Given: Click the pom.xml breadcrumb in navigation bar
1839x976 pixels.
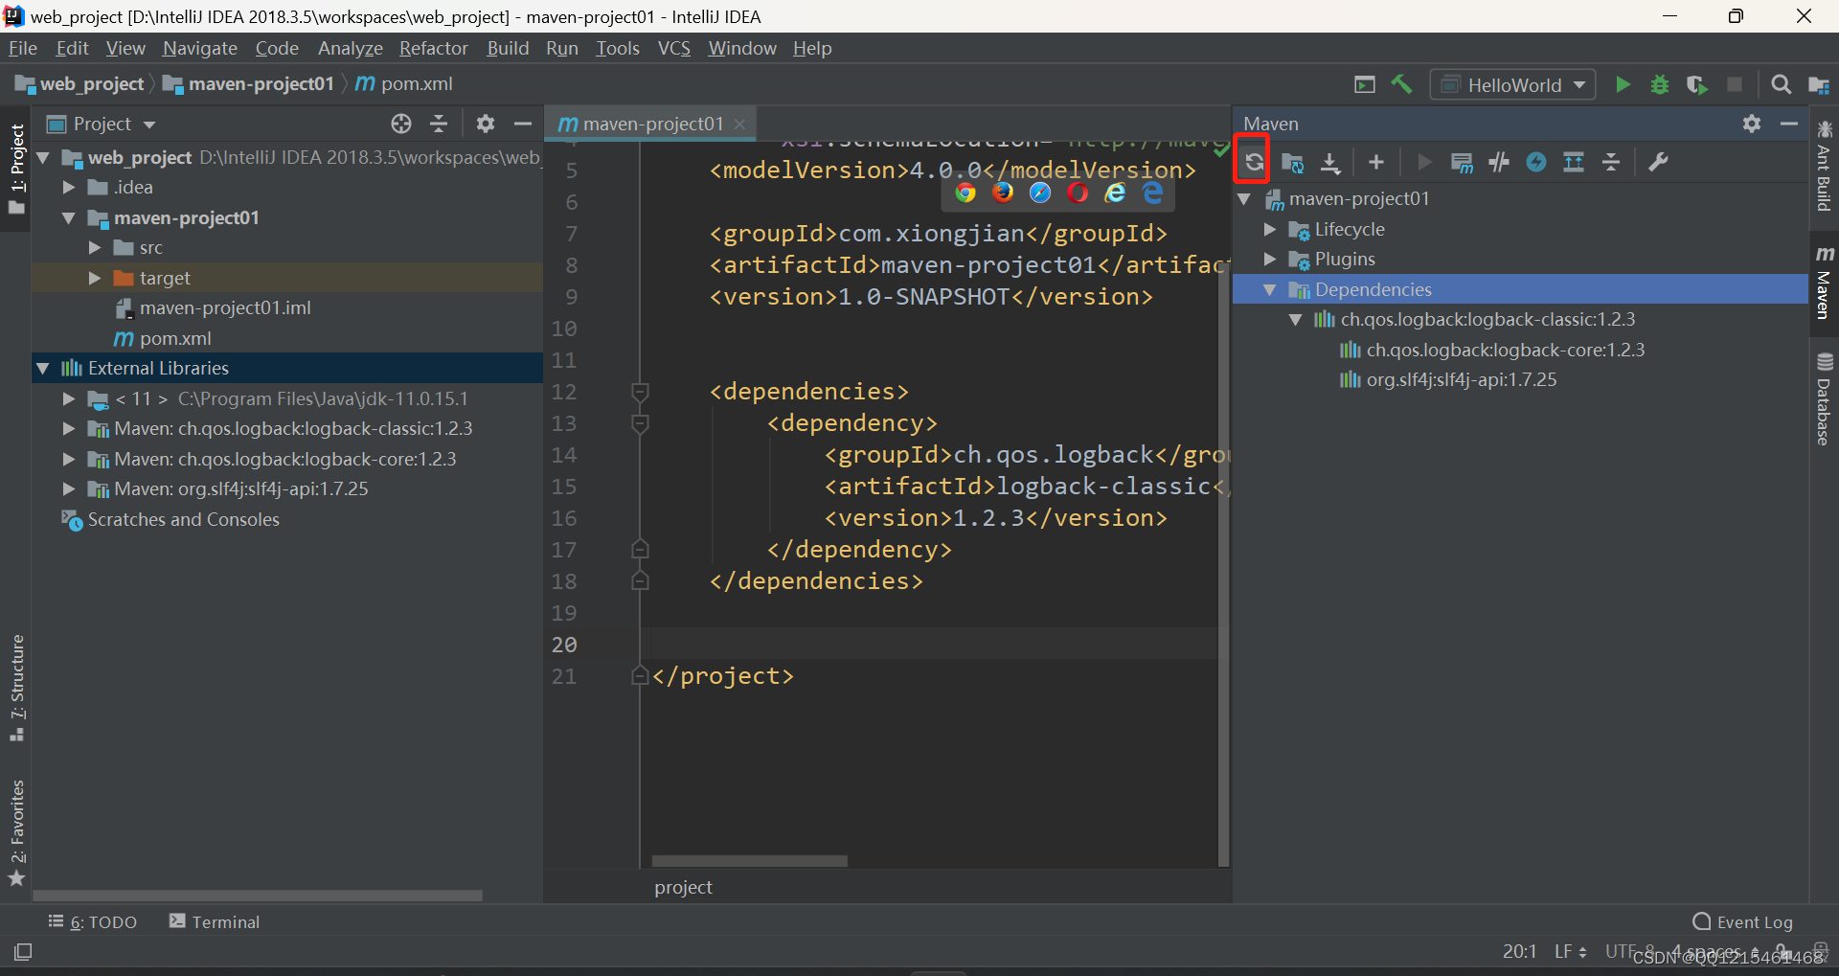Looking at the screenshot, I should point(404,84).
